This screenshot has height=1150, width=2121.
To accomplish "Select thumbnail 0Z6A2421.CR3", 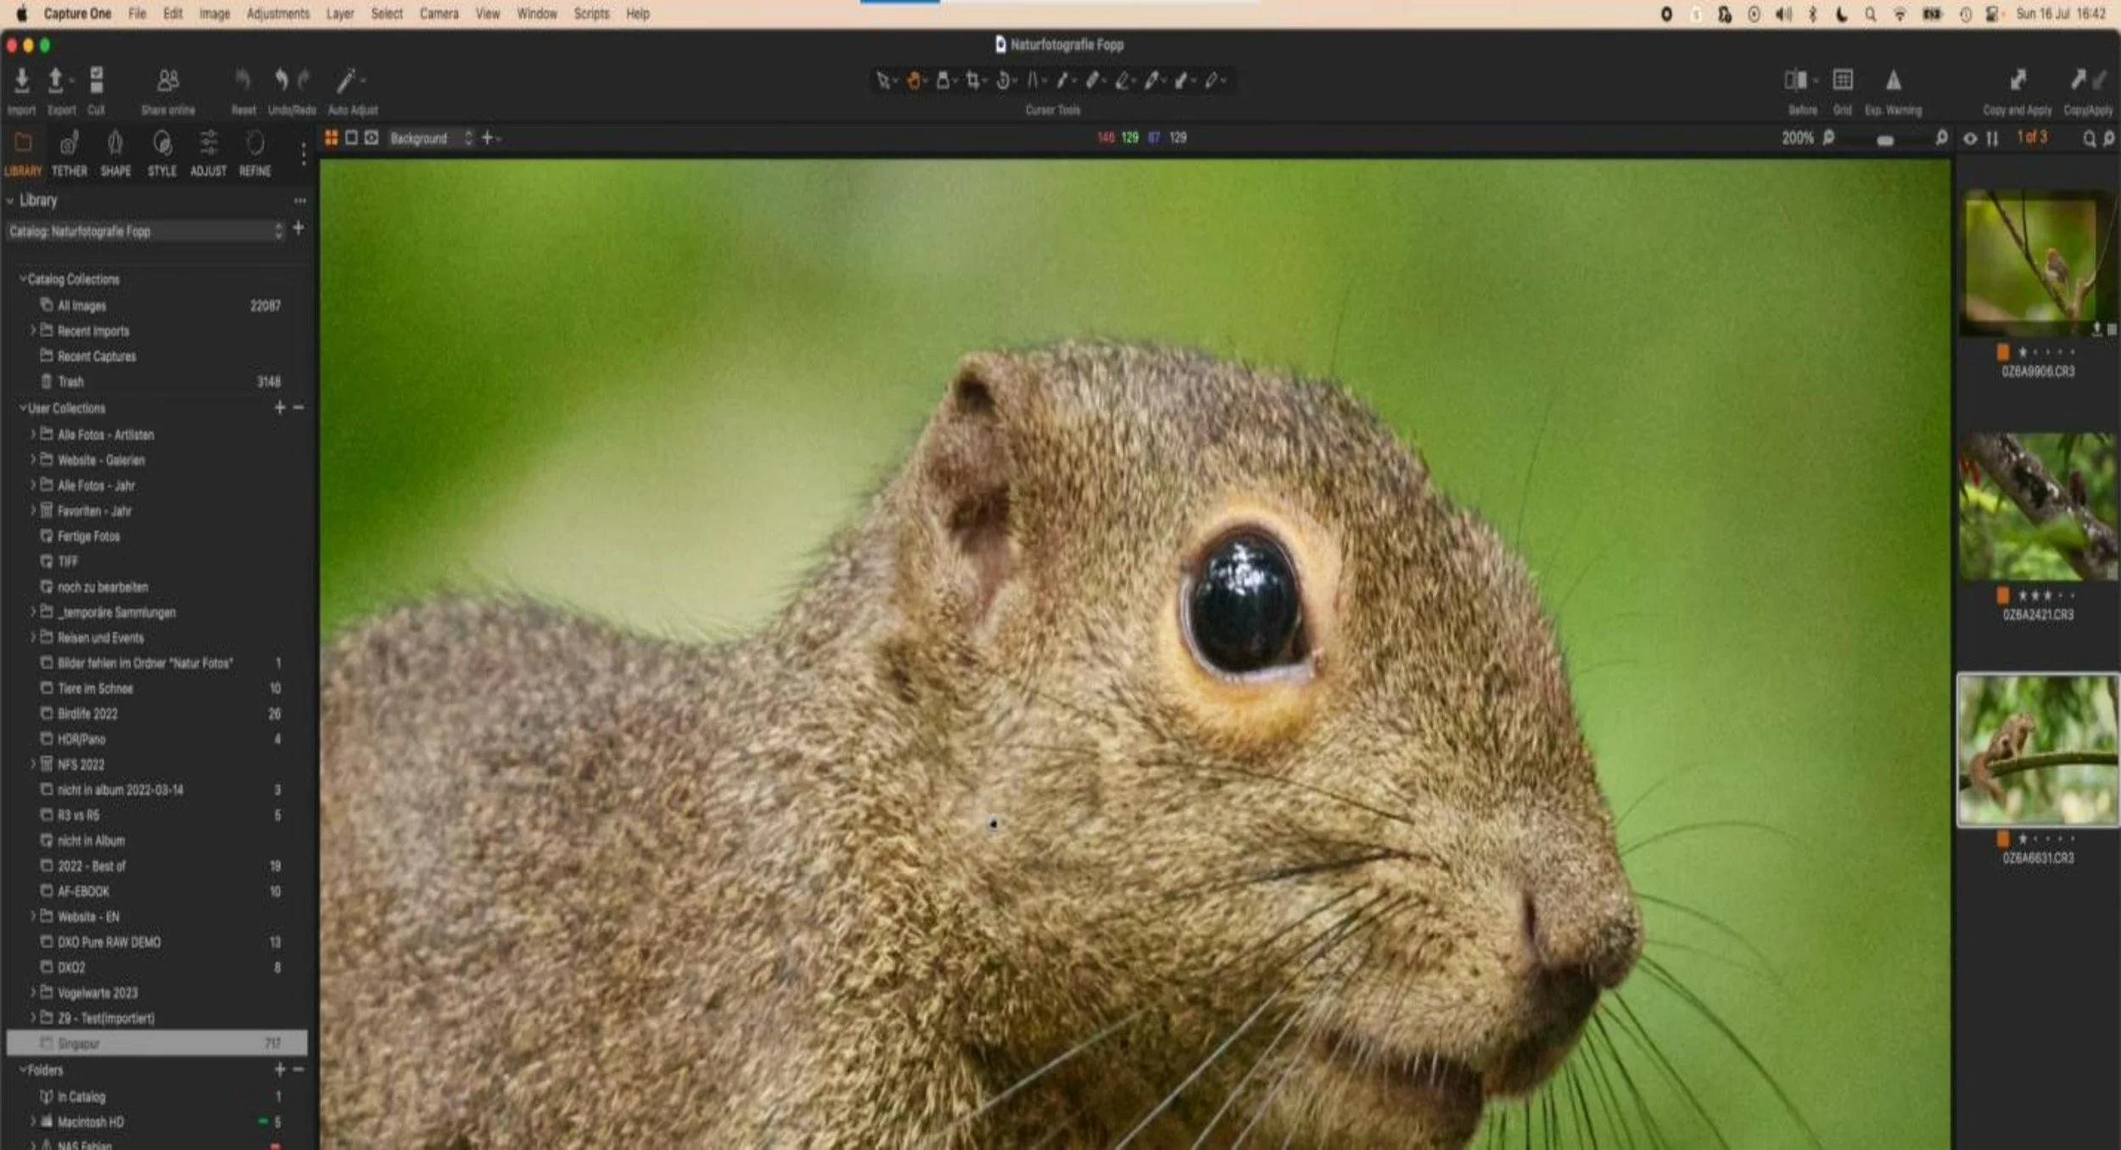I will pos(2038,508).
